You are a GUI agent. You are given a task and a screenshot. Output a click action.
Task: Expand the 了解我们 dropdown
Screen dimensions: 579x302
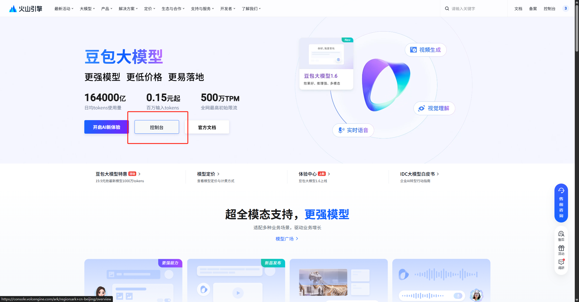251,9
